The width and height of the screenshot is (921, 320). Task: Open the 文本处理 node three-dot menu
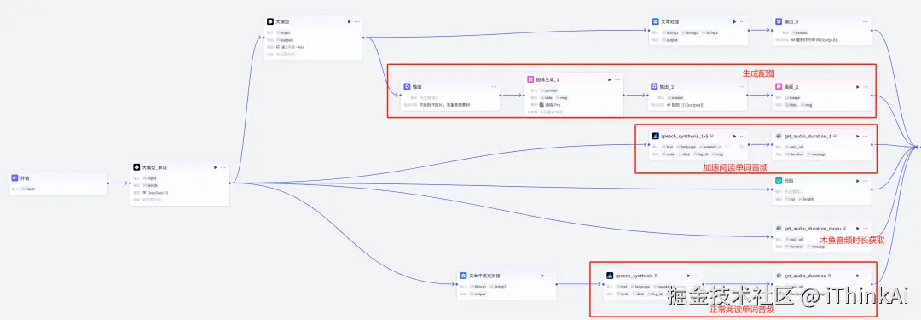[x=743, y=22]
